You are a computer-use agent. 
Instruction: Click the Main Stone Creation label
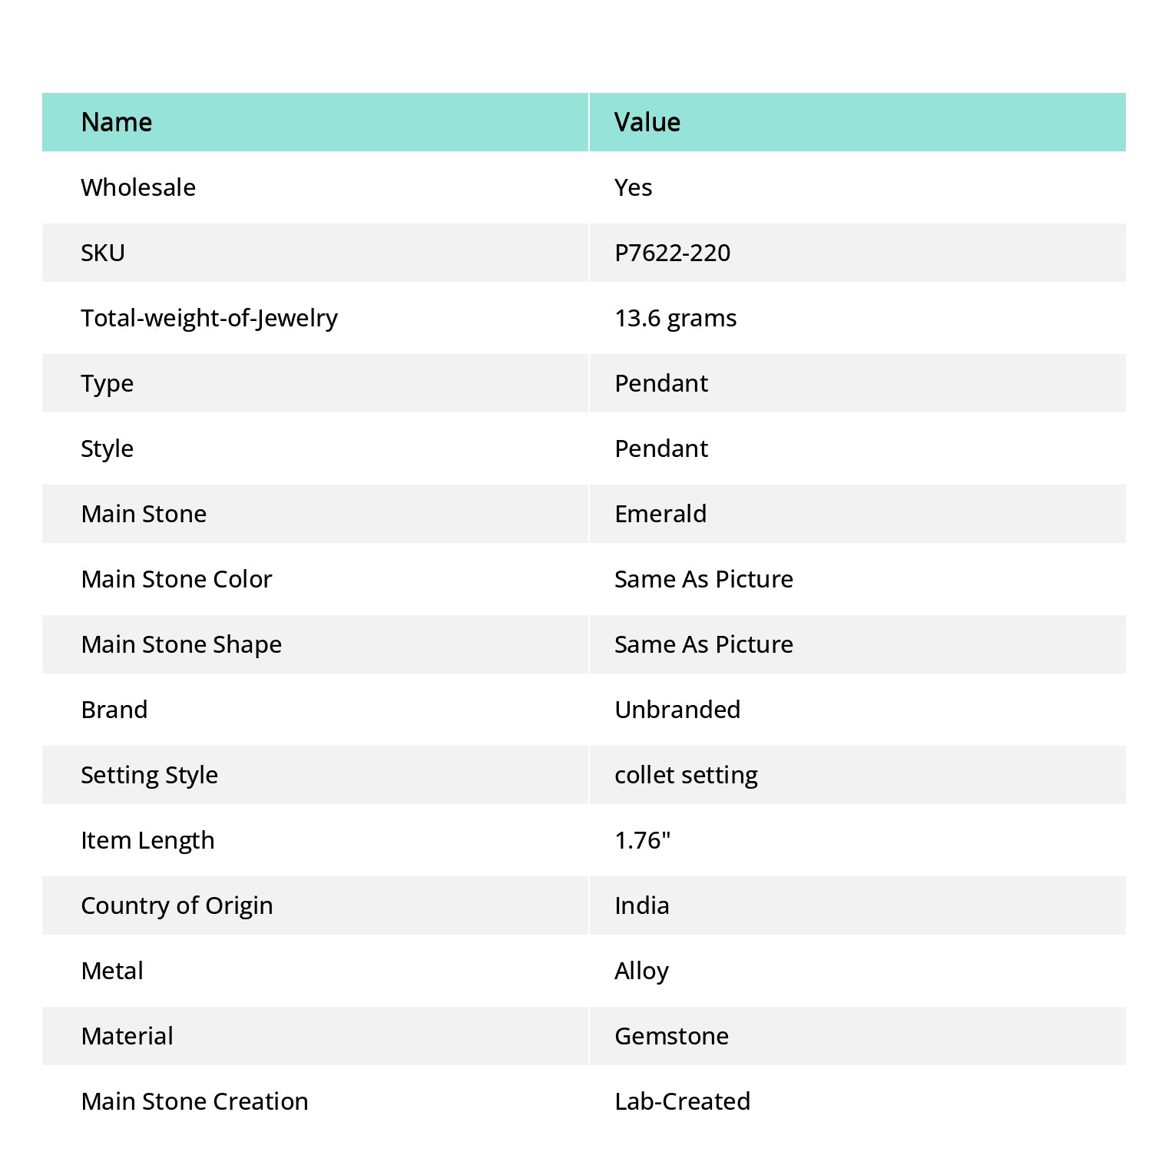195,1101
